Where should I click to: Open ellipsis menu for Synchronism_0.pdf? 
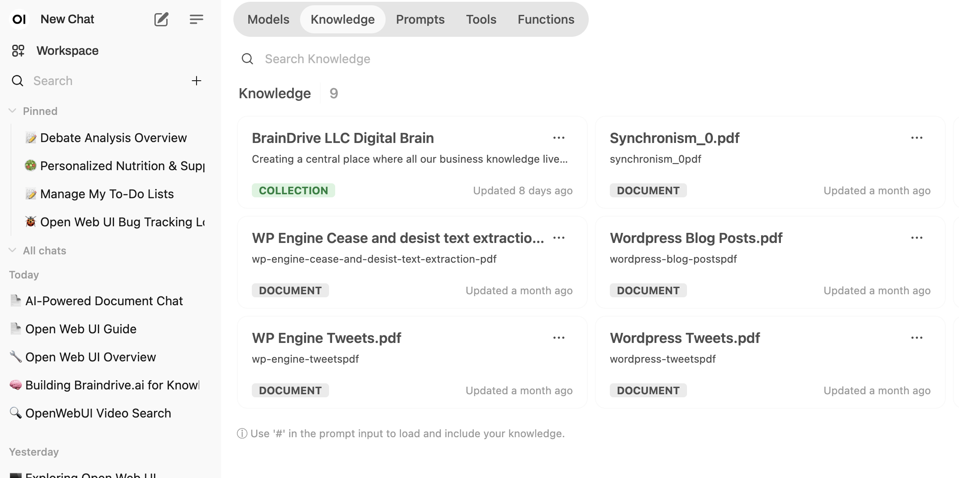pos(916,138)
